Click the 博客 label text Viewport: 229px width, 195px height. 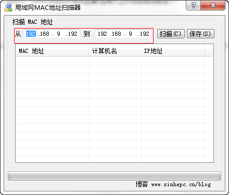(142, 184)
